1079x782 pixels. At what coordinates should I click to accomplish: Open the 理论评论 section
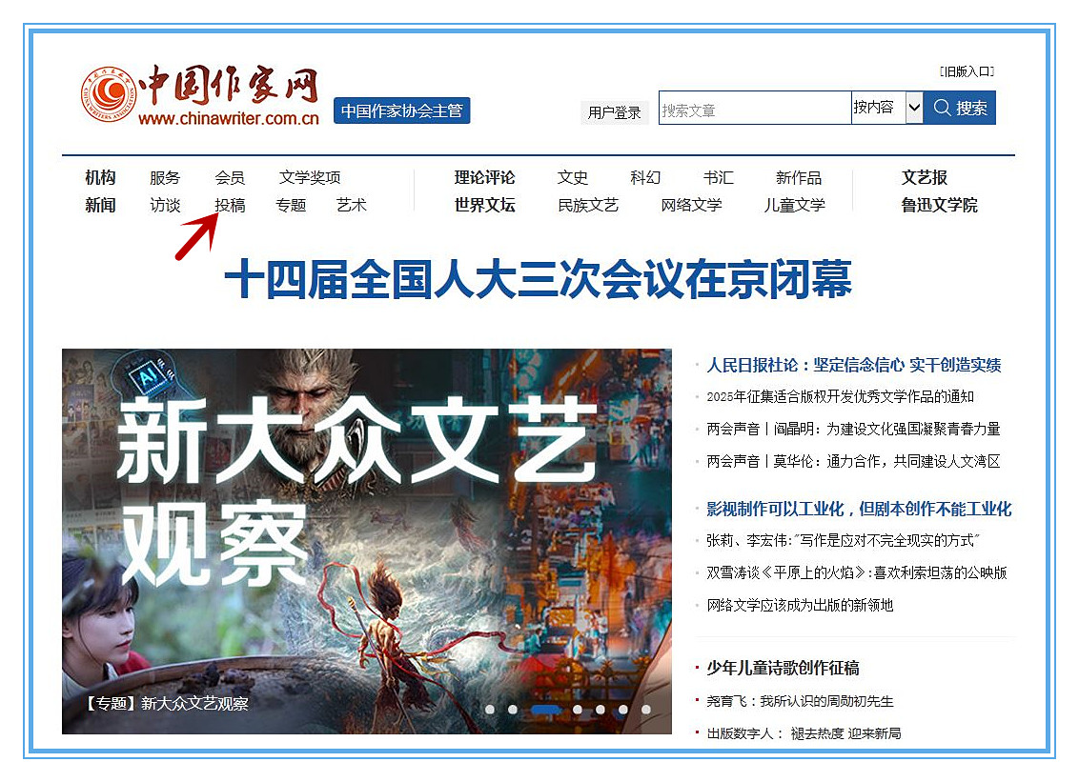484,177
